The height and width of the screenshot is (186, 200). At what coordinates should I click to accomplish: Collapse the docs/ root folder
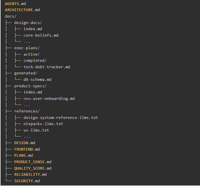pyautogui.click(x=11, y=16)
